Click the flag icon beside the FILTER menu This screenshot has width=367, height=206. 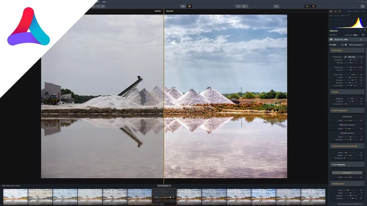coord(342,45)
